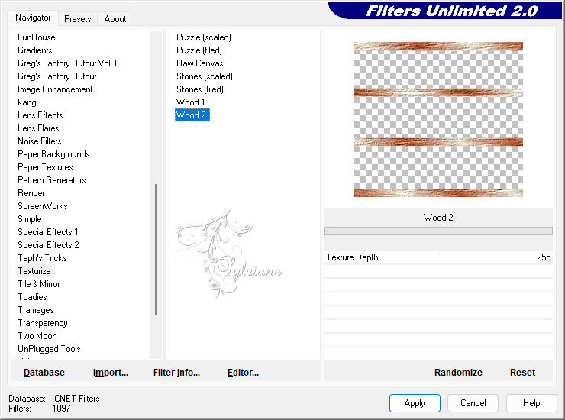Click the filter preview image
Viewport: 565px width, 420px height.
click(x=437, y=119)
